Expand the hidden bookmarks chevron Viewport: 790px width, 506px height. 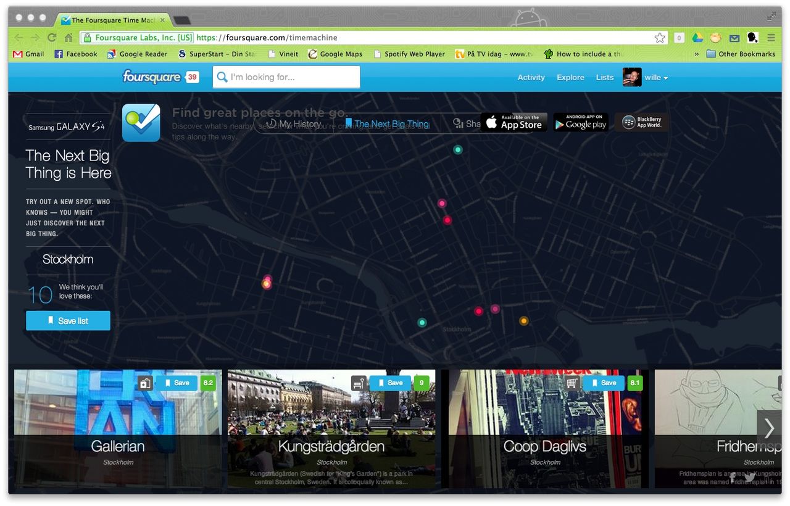tap(697, 54)
